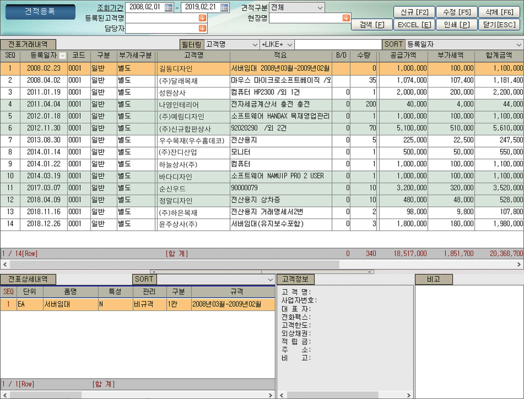This screenshot has height=399, width=524.
Task: Click 등록된고객명 input field
Action: pos(162,18)
